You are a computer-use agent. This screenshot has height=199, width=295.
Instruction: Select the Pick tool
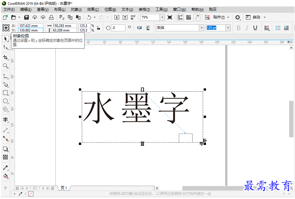pos(5,39)
